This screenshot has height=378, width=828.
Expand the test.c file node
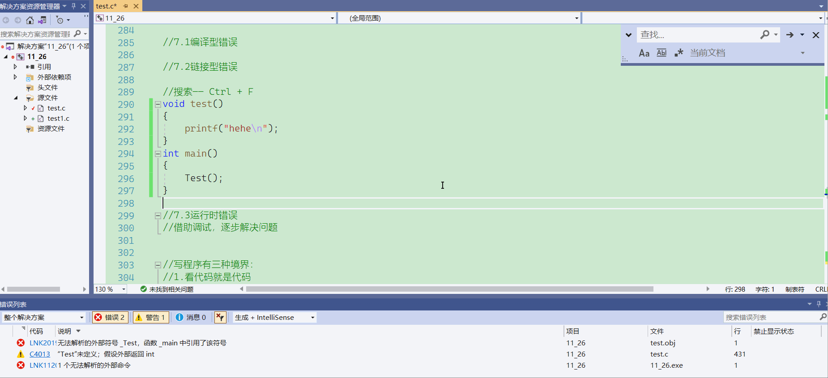[26, 108]
